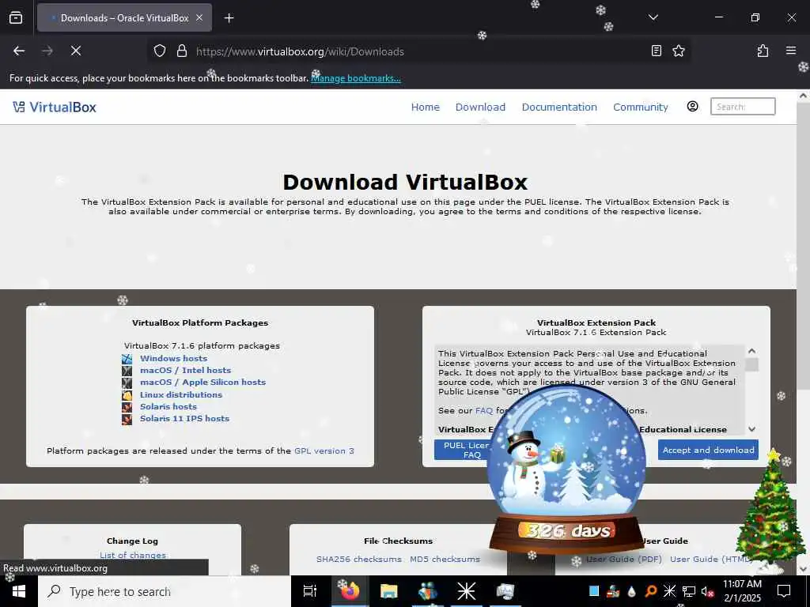Viewport: 810px width, 607px height.
Task: Click the Solaris hosts platform icon
Action: tap(127, 407)
